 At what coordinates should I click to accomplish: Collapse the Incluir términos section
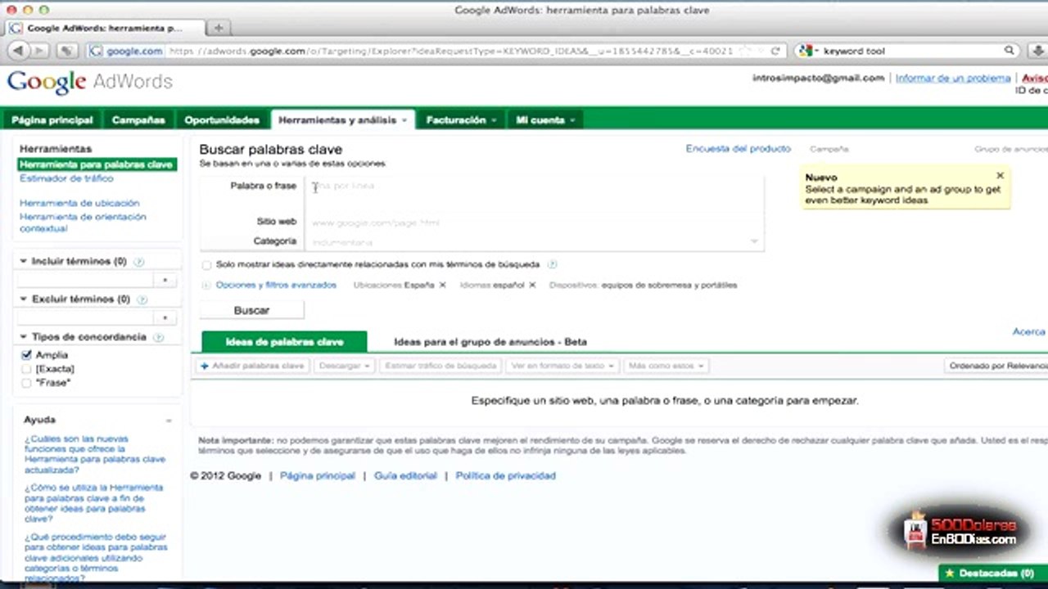(24, 262)
